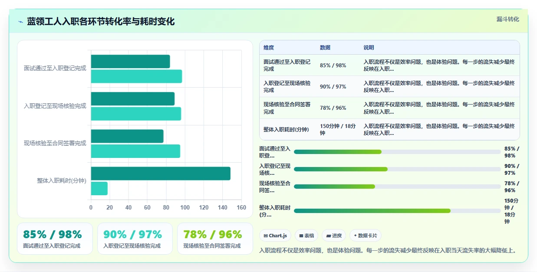Click the 漏斗转化 tag

[507, 19]
